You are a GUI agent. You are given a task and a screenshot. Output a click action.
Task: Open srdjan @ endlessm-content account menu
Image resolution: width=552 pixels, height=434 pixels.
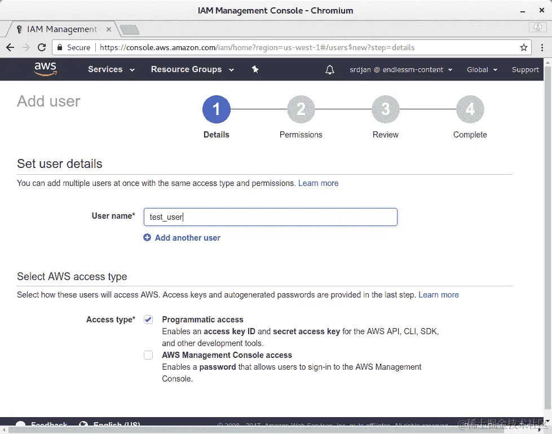(x=401, y=70)
